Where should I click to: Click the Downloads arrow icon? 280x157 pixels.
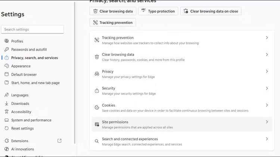(6, 103)
